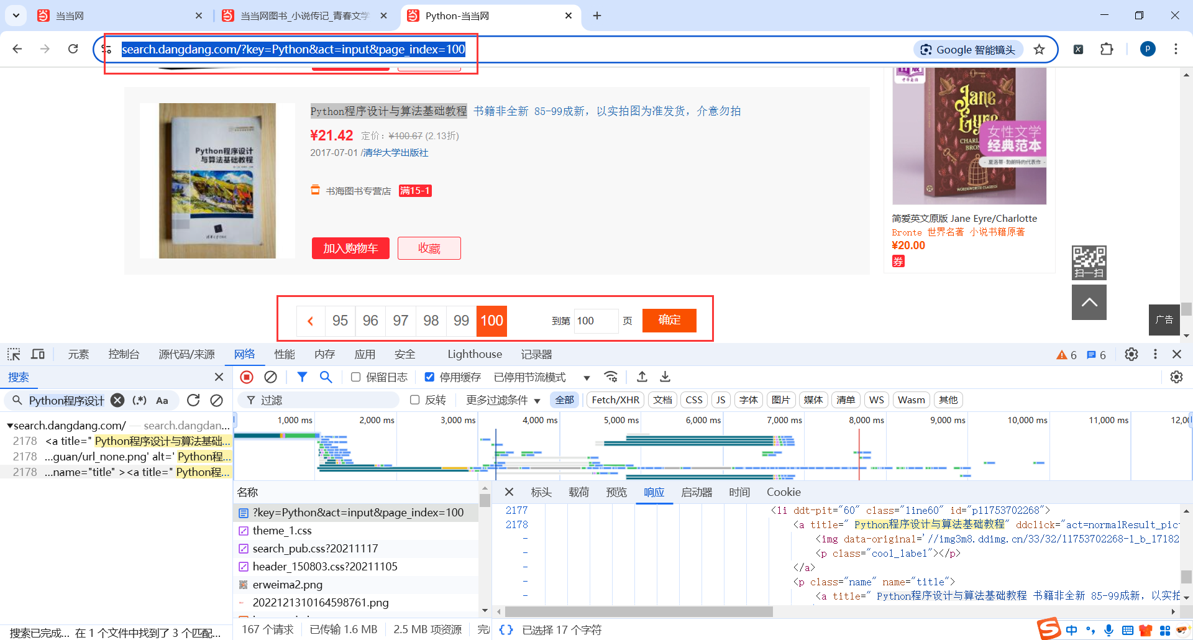Image resolution: width=1193 pixels, height=640 pixels.
Task: Clear the Python程序设计 search text
Action: (117, 400)
